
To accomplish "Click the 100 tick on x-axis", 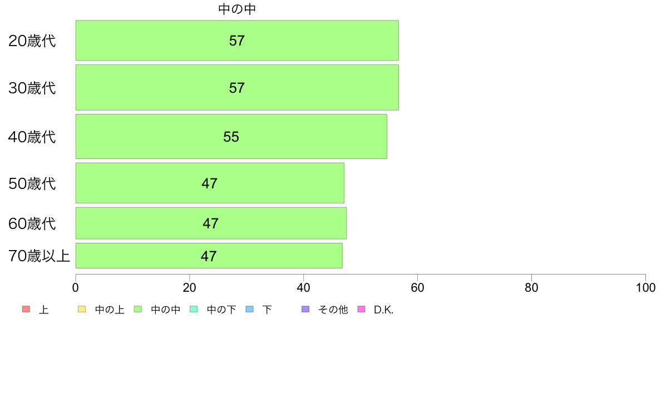I will [x=645, y=288].
